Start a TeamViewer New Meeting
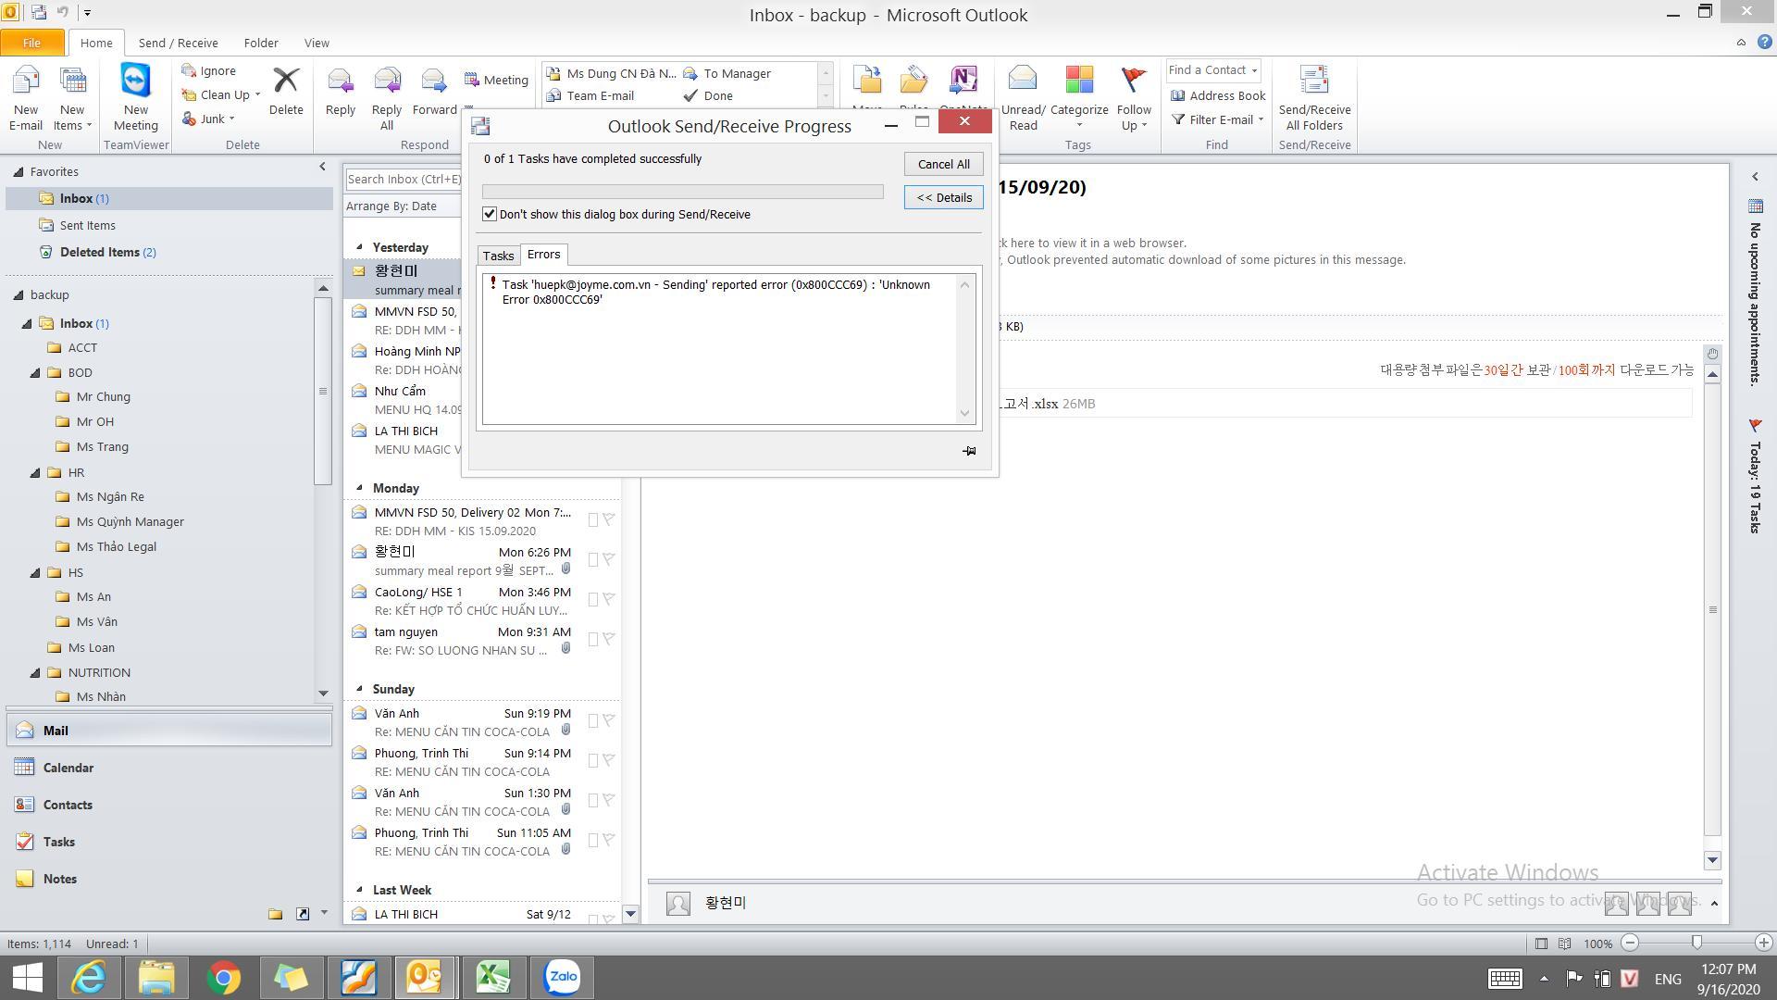The image size is (1777, 1000). pyautogui.click(x=136, y=98)
